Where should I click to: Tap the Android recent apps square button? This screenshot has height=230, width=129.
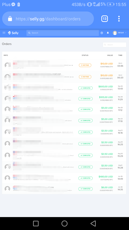tap(36, 224)
